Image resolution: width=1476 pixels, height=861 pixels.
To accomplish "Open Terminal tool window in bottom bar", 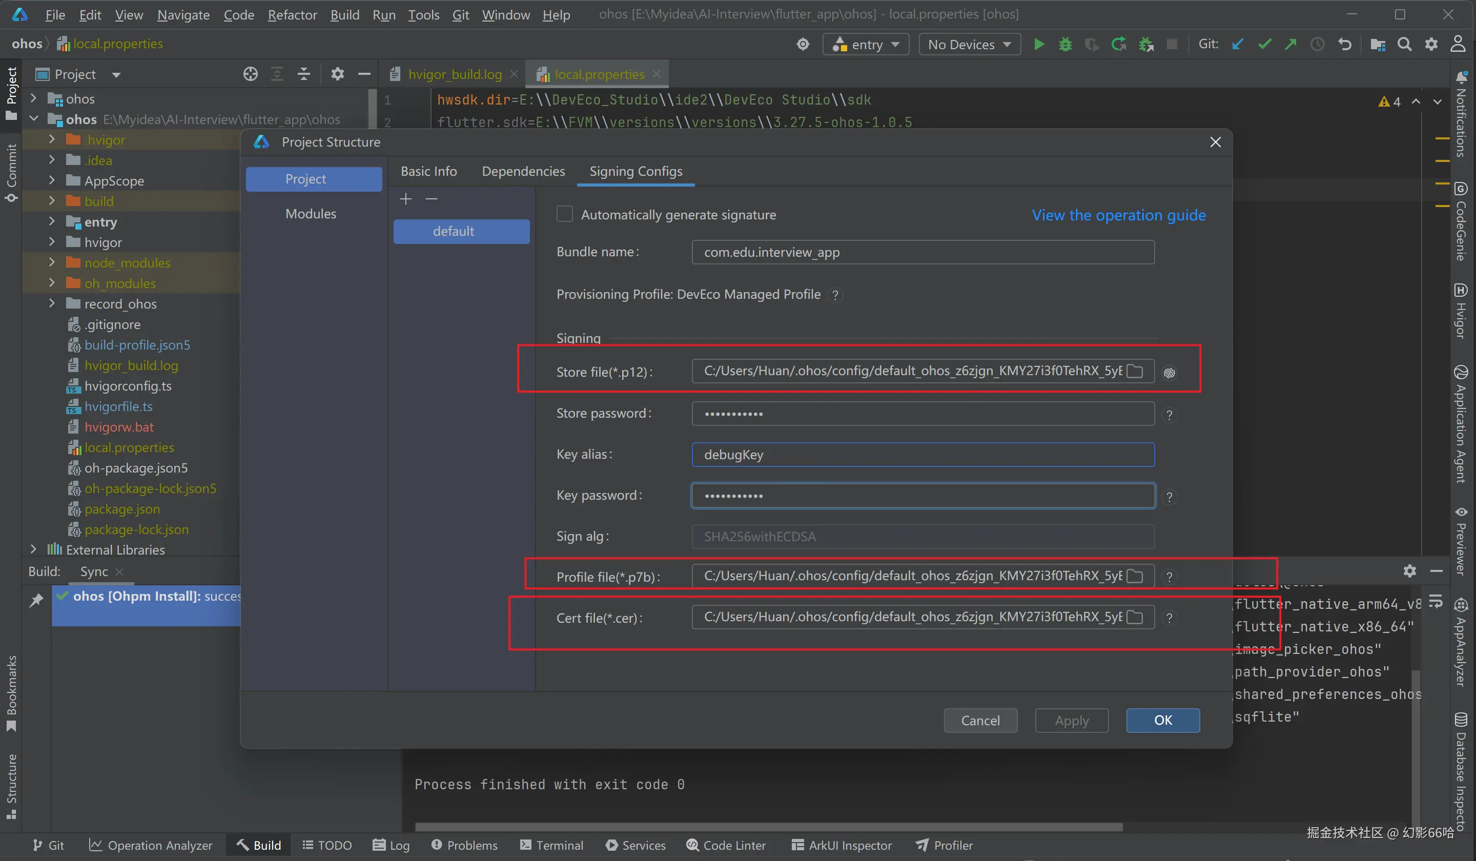I will click(551, 845).
